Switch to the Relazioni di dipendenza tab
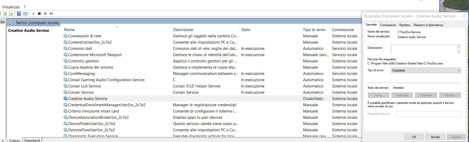This screenshot has width=469, height=142. coord(428,25)
